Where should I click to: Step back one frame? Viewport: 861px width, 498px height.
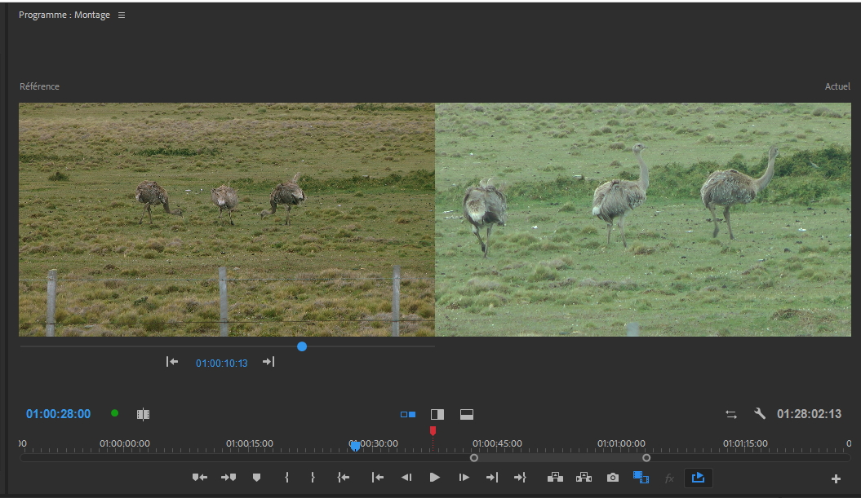pos(406,478)
